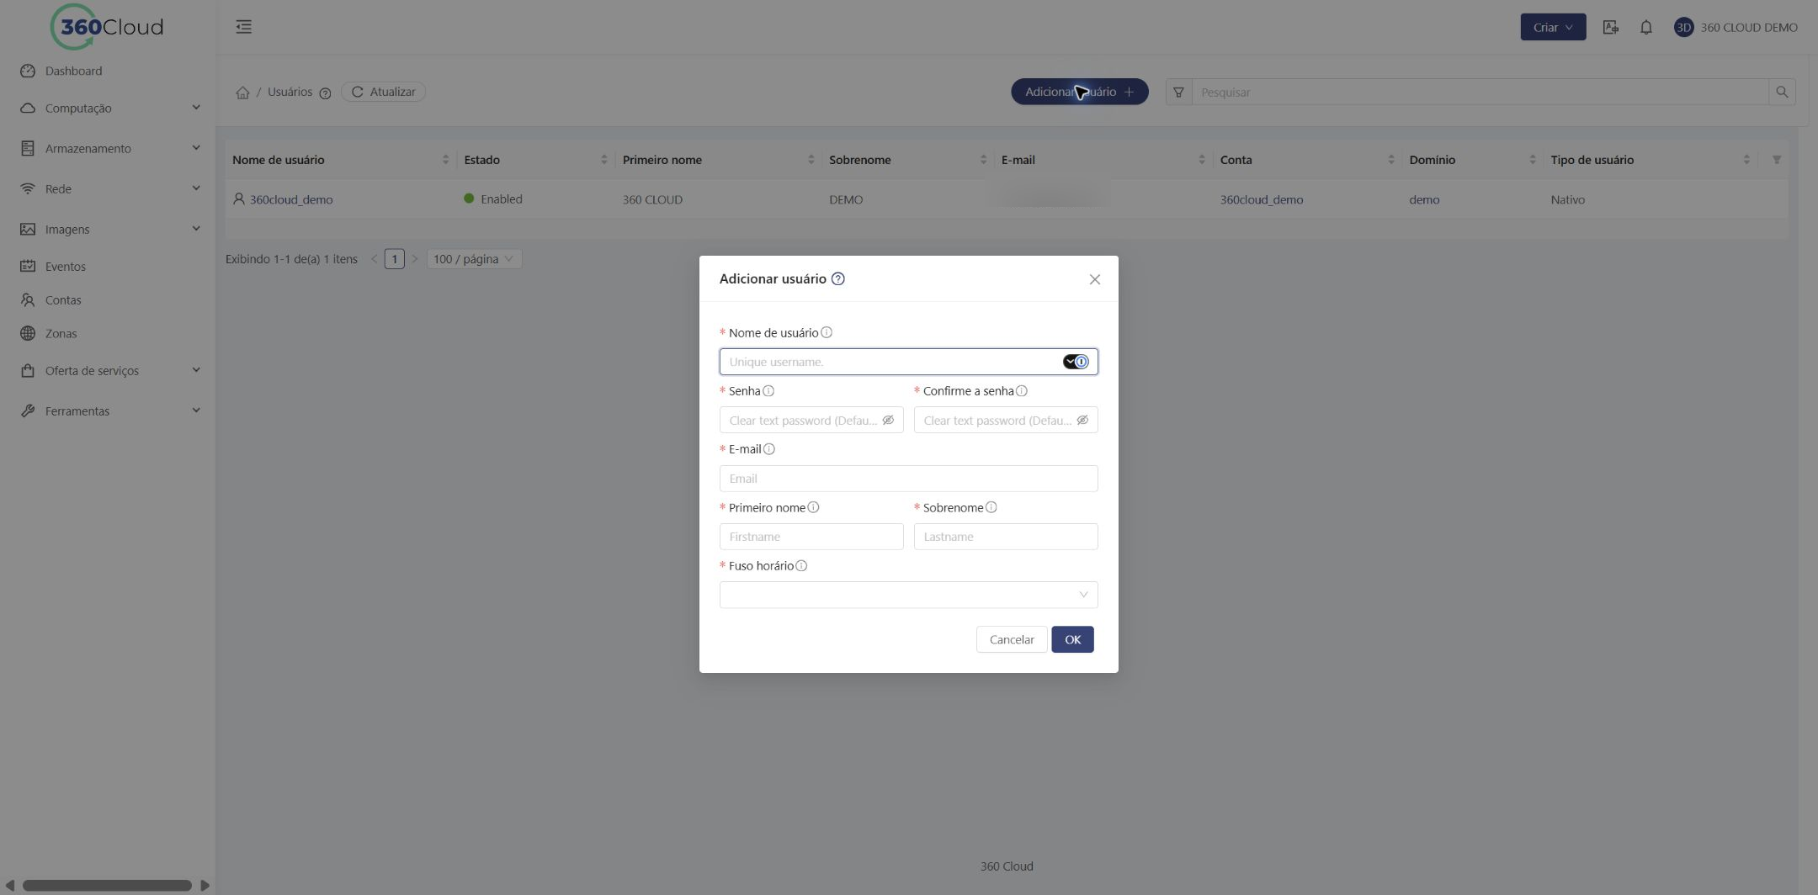Show info tooltip for Senha label
Screen dimensions: 1818x895
coord(768,390)
